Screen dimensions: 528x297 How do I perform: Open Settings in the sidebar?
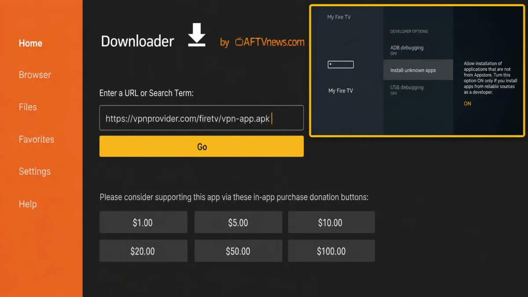[35, 172]
